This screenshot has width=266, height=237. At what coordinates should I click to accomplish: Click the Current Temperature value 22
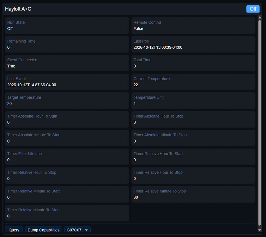(136, 85)
